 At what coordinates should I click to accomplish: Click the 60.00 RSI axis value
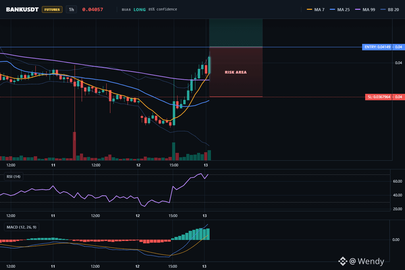tap(398, 181)
